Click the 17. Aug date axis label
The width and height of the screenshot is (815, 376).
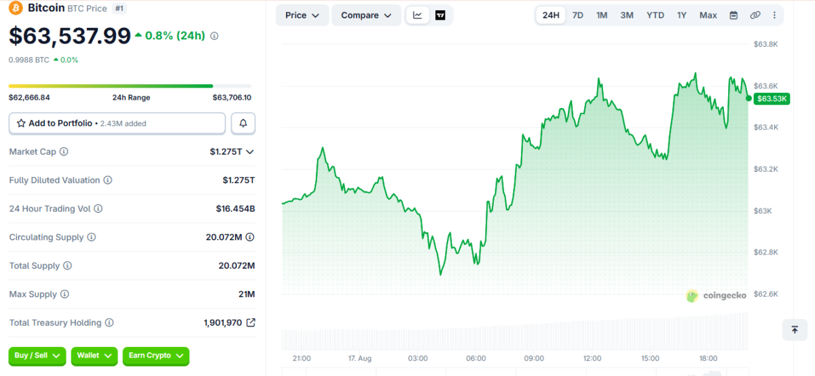click(x=360, y=358)
